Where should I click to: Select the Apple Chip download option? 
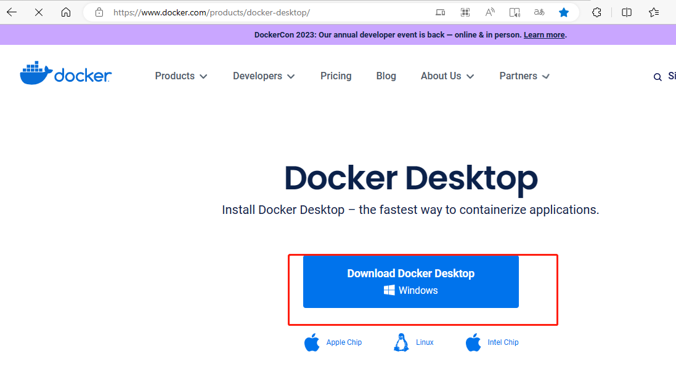333,342
